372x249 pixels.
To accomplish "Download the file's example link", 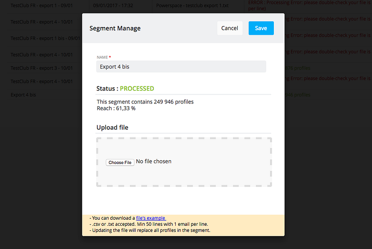I will point(151,218).
